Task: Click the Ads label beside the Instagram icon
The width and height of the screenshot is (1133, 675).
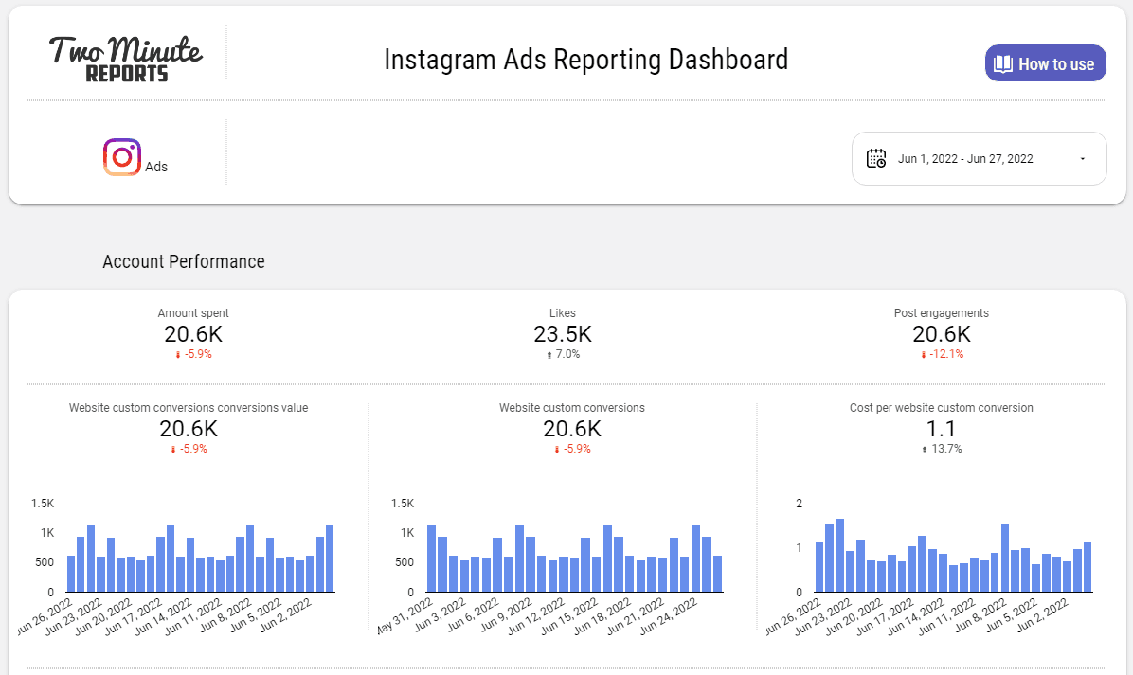Action: click(158, 165)
